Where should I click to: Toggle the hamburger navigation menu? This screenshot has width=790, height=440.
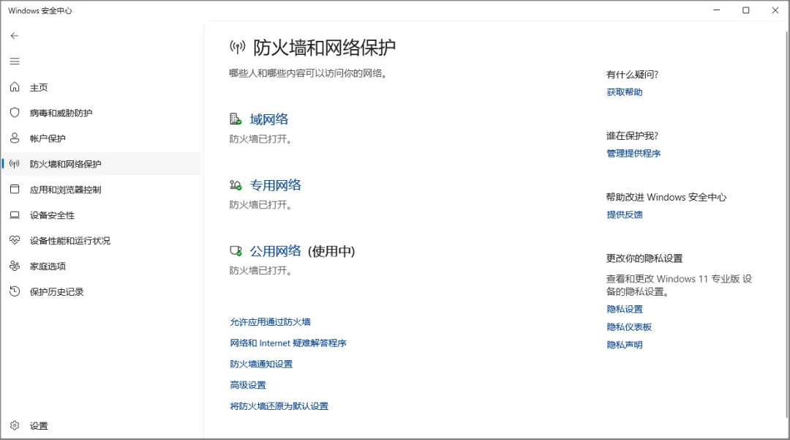(x=15, y=61)
